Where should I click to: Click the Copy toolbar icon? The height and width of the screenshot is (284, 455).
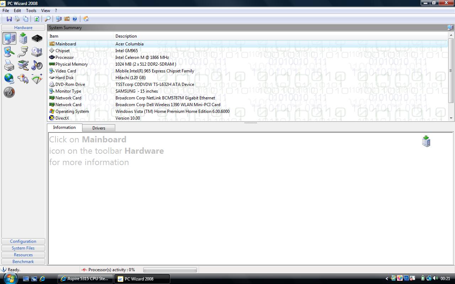(x=26, y=19)
